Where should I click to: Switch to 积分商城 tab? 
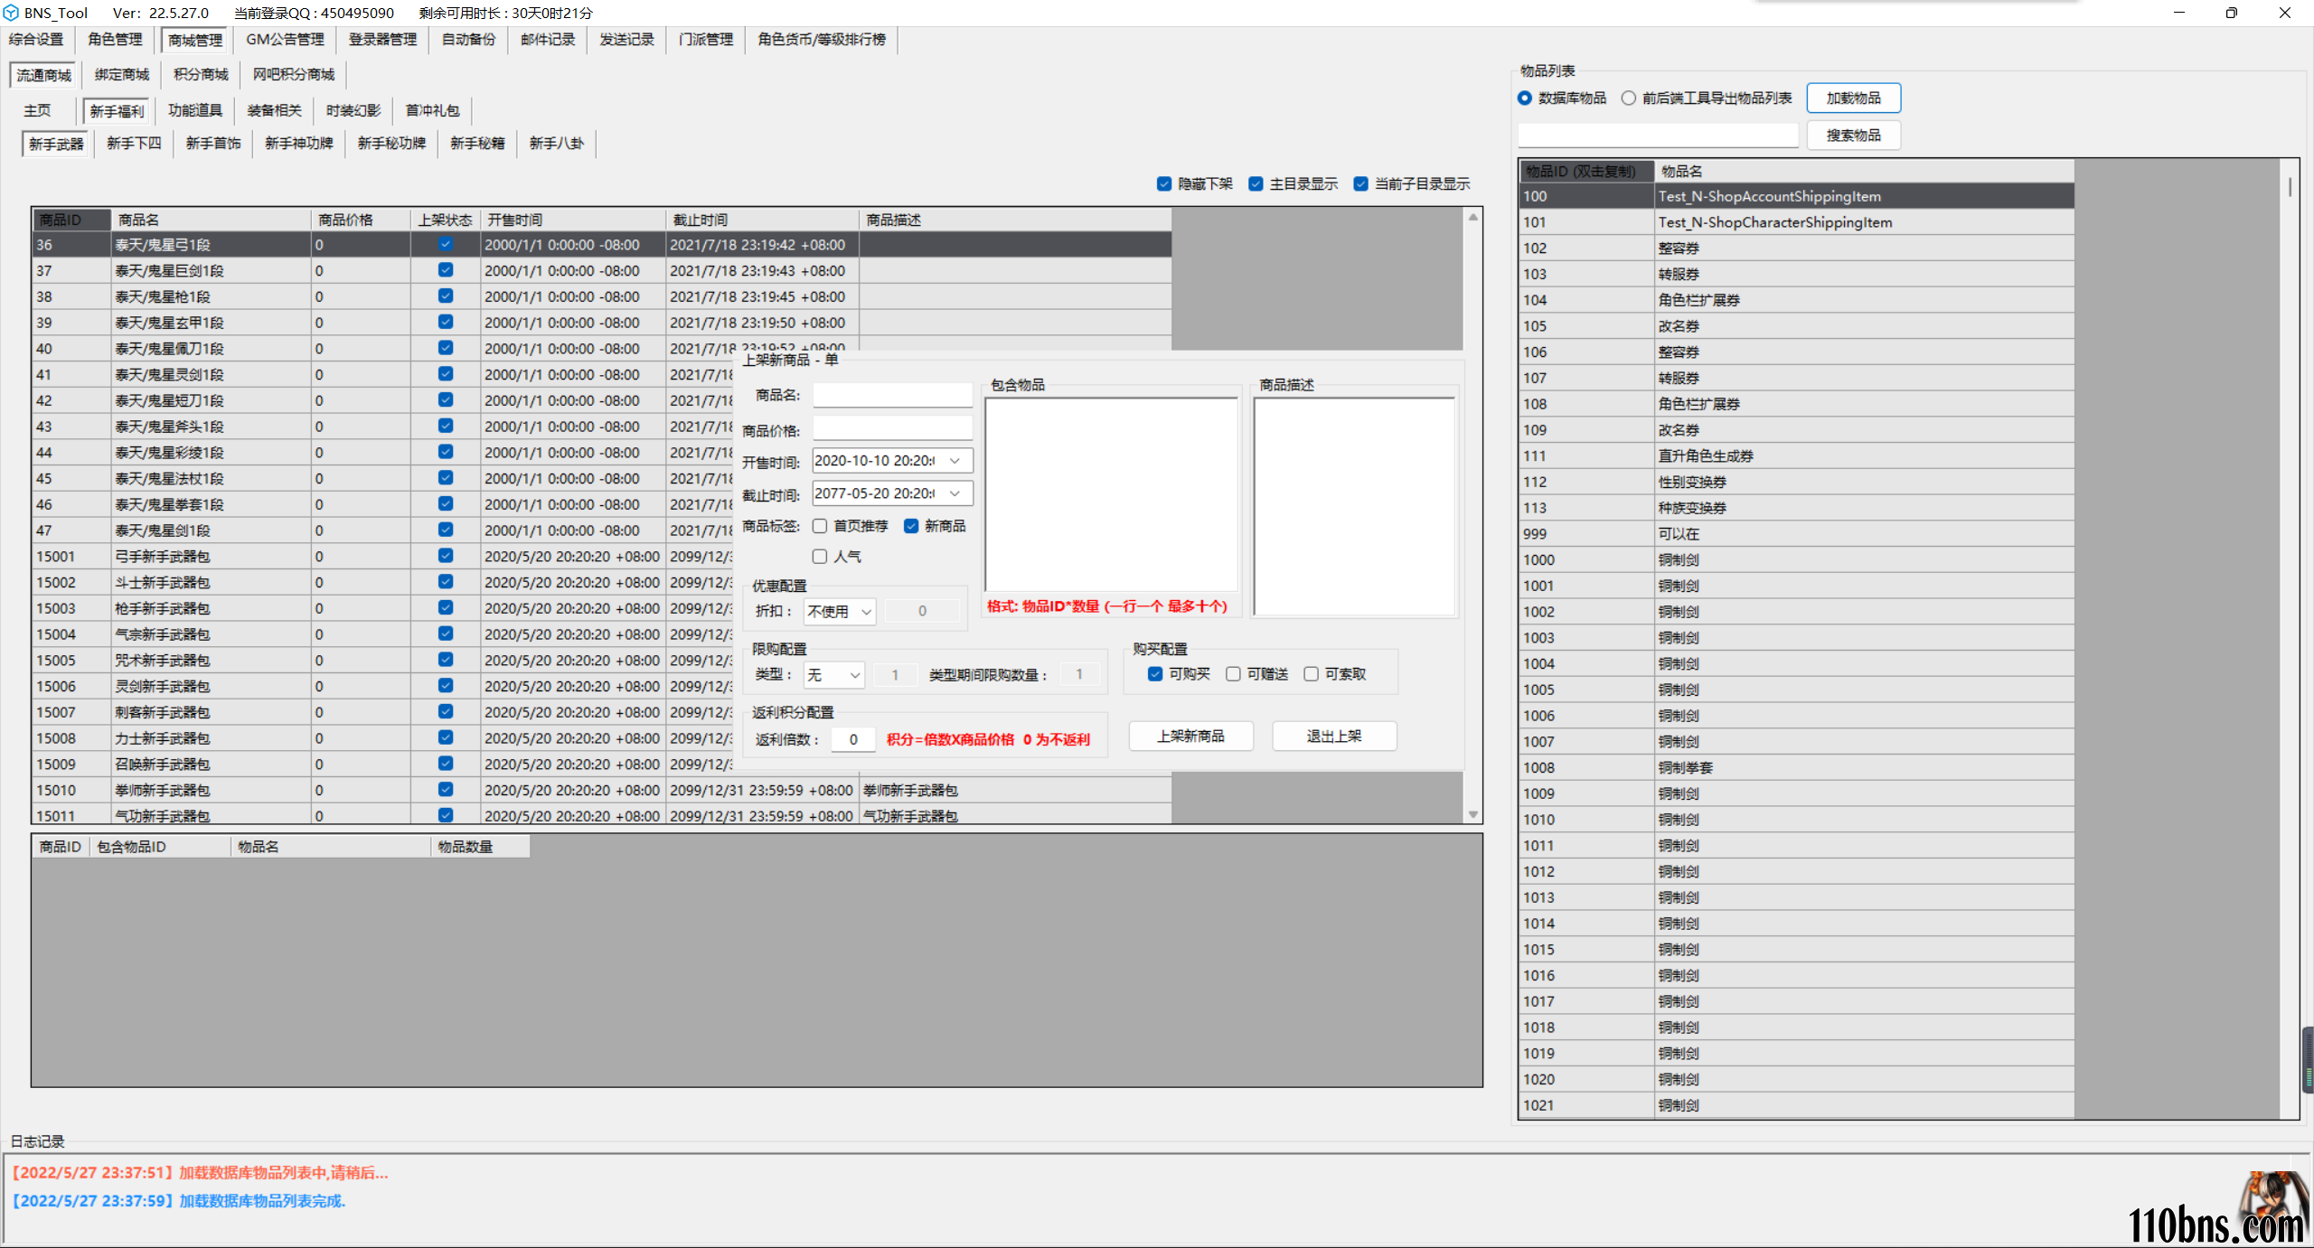(201, 74)
